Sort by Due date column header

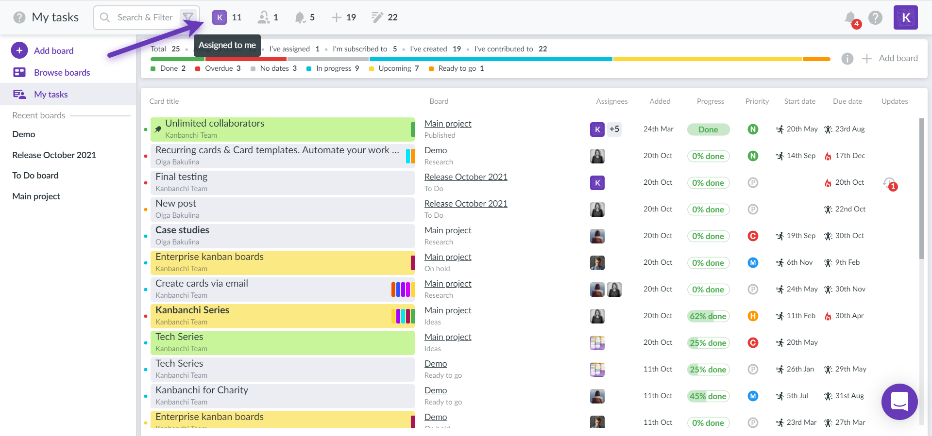(x=847, y=101)
